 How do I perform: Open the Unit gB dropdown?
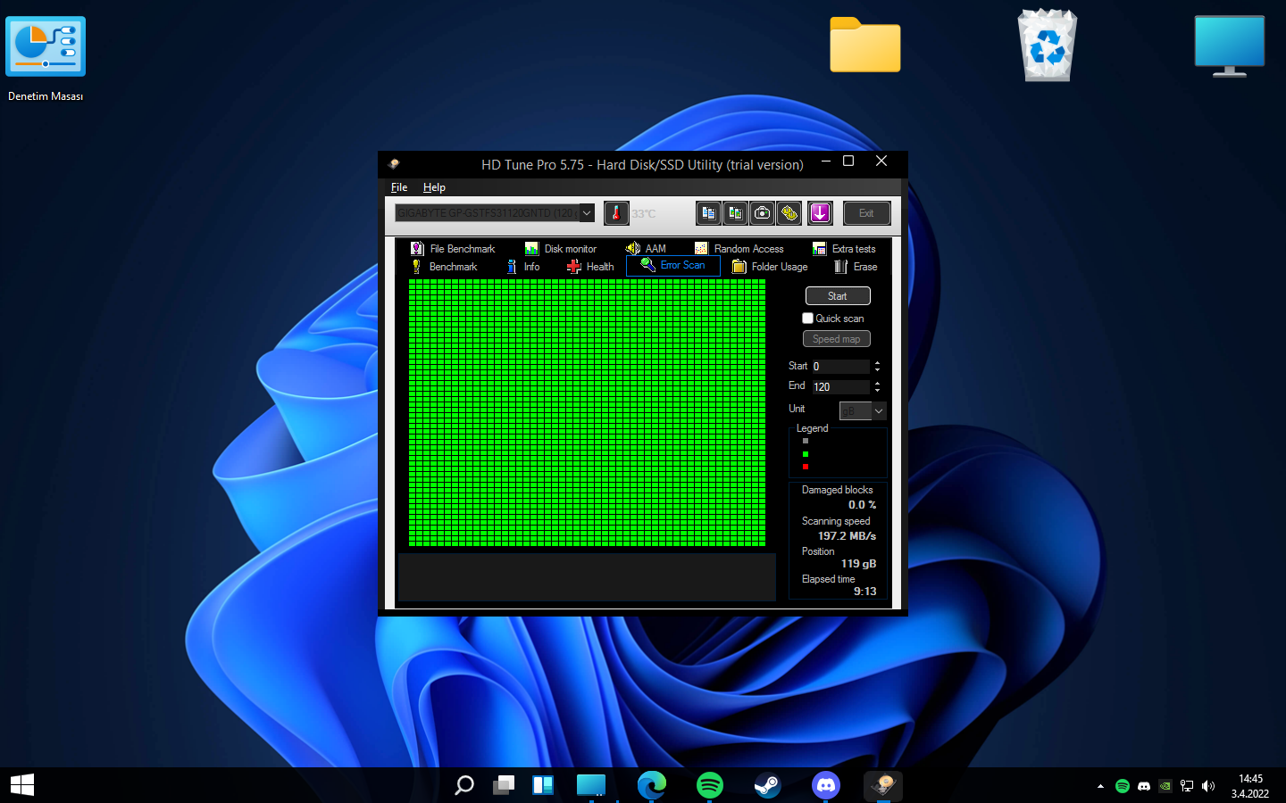(863, 410)
